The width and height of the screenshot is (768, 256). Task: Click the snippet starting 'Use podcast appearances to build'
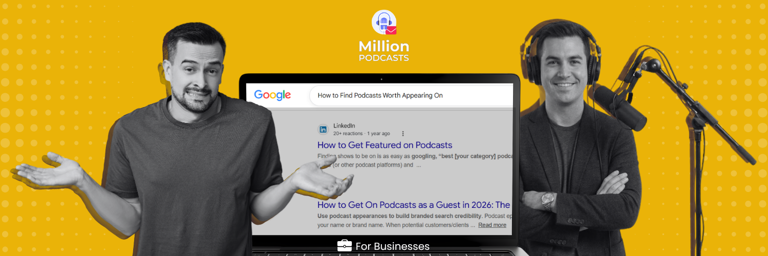pyautogui.click(x=415, y=220)
